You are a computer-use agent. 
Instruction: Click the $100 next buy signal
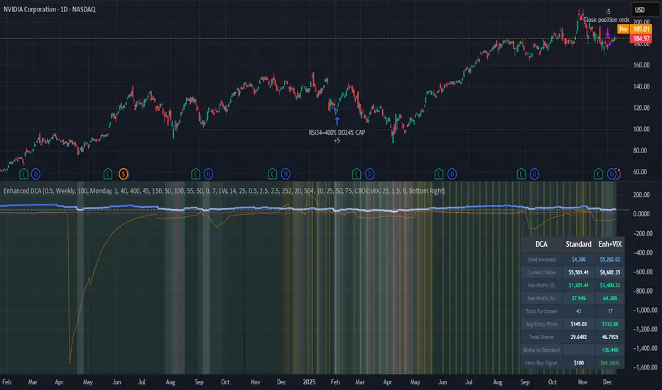click(578, 363)
